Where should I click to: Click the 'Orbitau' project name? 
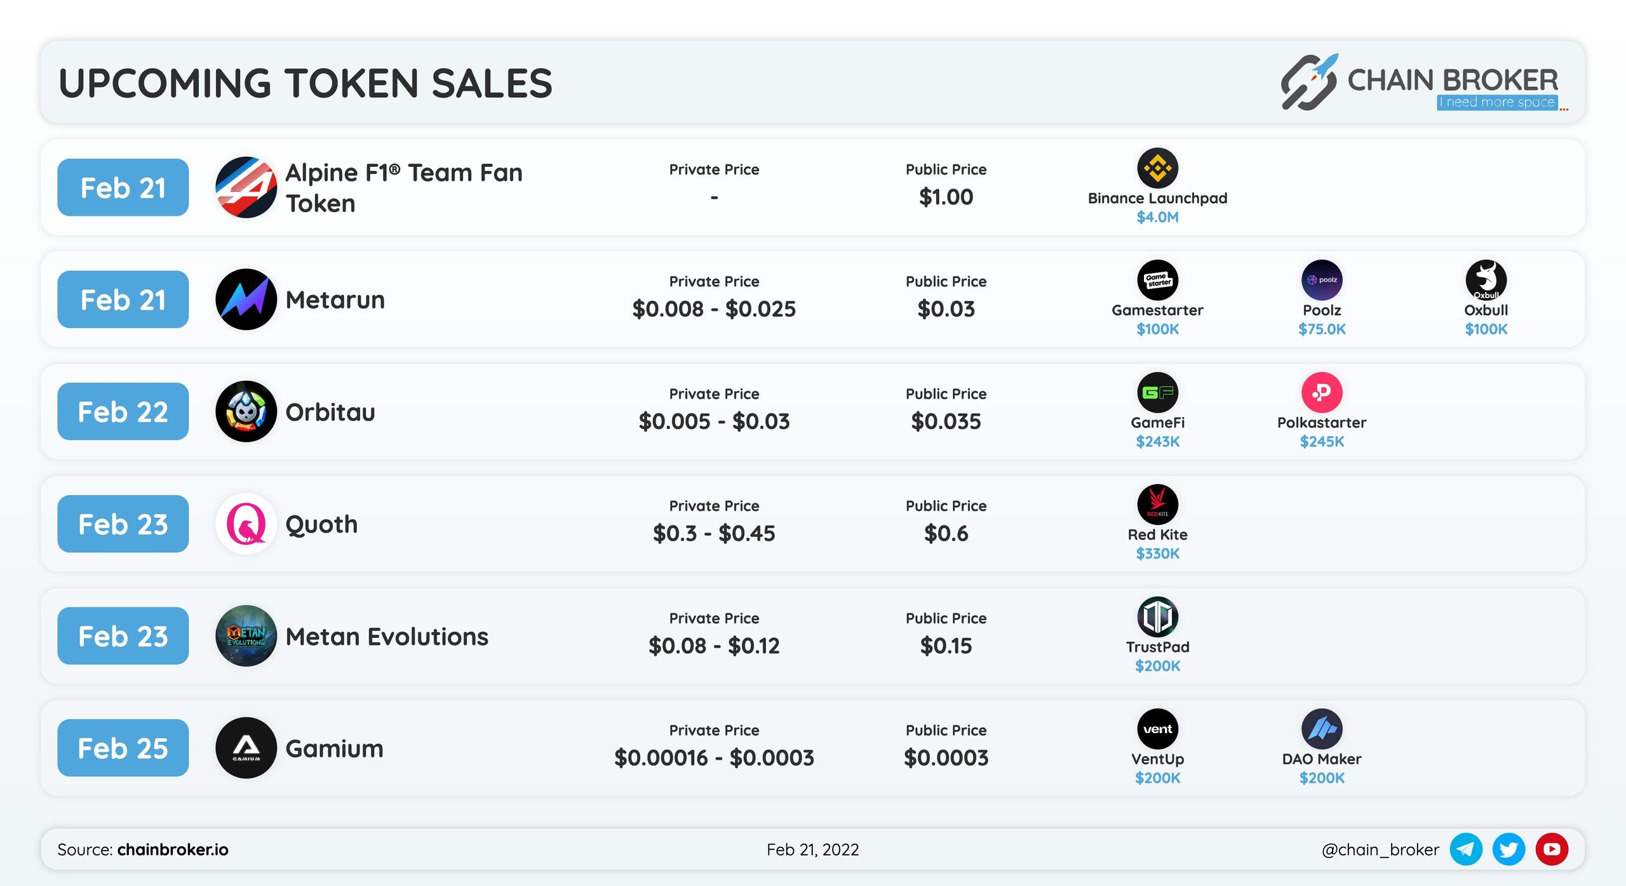[x=330, y=412]
